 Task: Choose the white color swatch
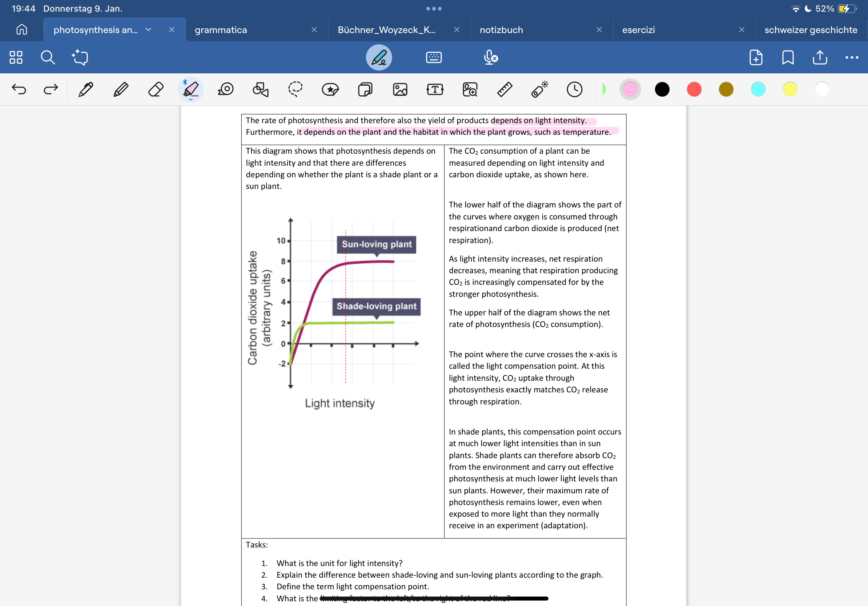(822, 89)
